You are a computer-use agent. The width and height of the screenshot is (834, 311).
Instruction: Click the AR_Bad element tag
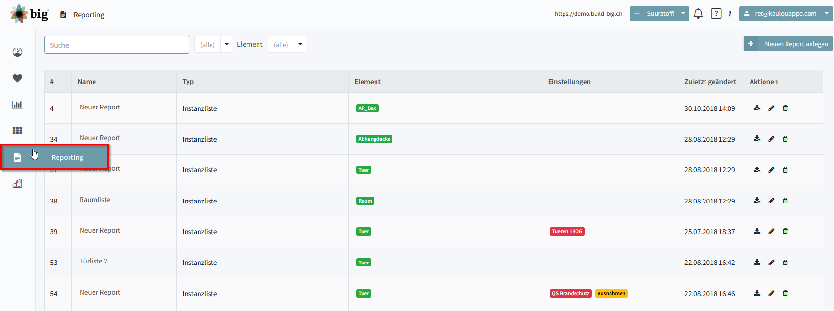pyautogui.click(x=367, y=108)
